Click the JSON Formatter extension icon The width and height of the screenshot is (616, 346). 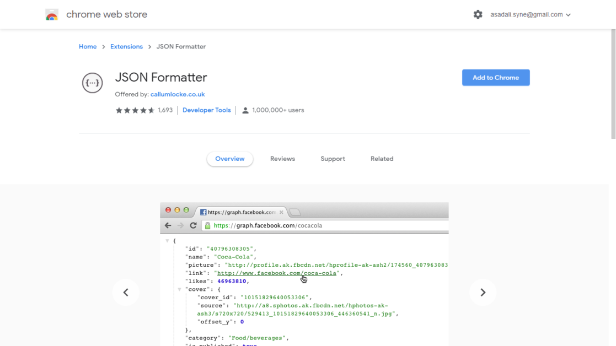click(92, 83)
